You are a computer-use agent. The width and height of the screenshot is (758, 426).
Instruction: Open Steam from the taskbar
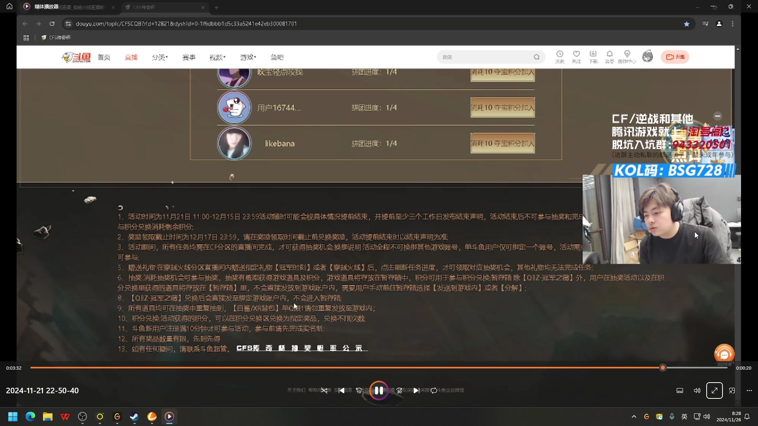(135, 417)
